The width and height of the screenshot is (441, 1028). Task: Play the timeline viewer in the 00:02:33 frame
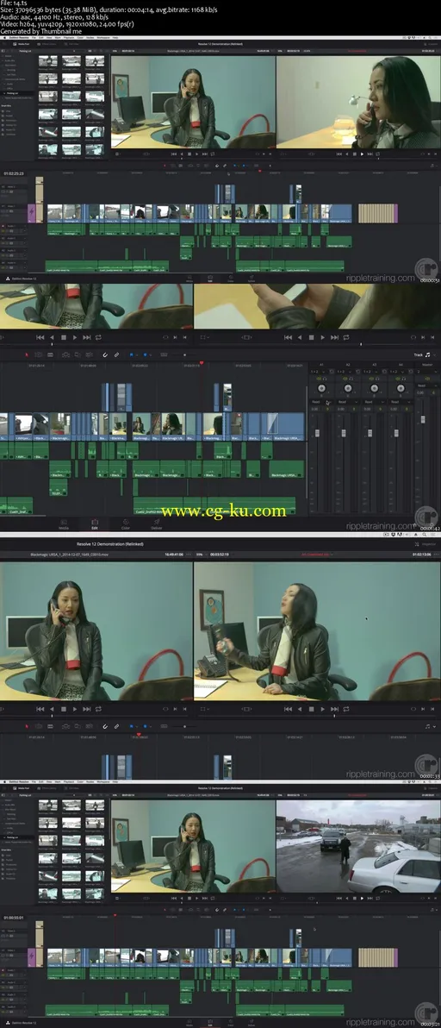point(322,709)
